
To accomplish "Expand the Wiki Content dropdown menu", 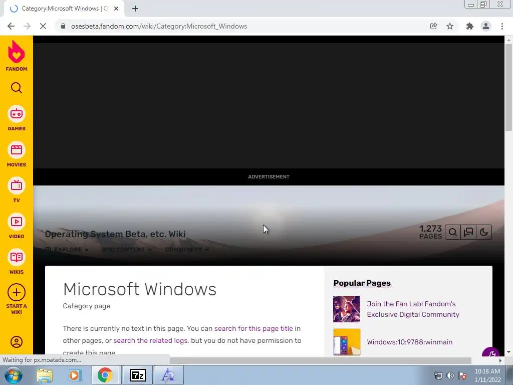I will (x=127, y=250).
